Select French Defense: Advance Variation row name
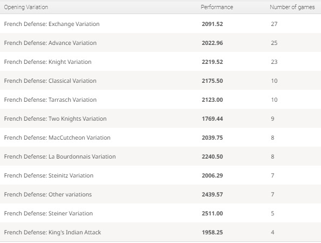The width and height of the screenshot is (321, 243). [50, 43]
